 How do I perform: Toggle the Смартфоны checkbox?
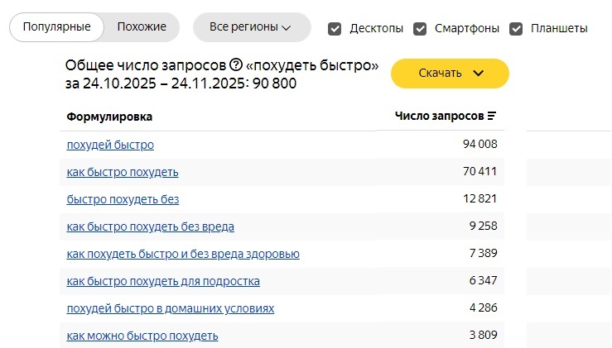pos(420,28)
